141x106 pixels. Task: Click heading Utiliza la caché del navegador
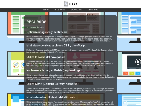pyautogui.click(x=46, y=57)
